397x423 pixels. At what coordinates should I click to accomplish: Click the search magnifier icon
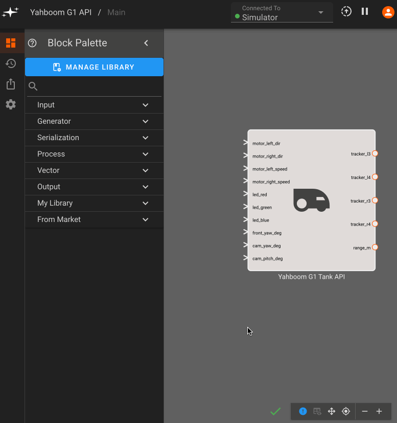coord(33,86)
